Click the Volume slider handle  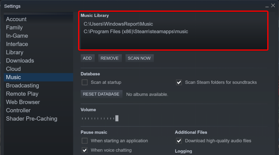[117, 118]
